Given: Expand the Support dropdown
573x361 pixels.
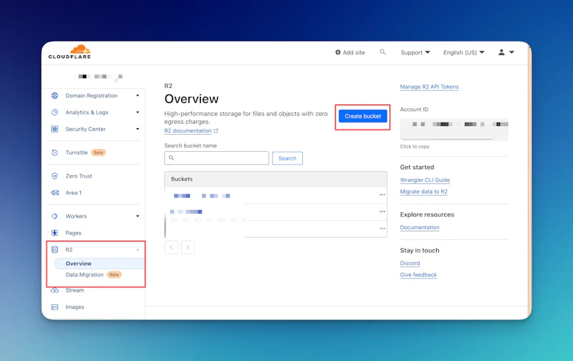Looking at the screenshot, I should pyautogui.click(x=415, y=52).
